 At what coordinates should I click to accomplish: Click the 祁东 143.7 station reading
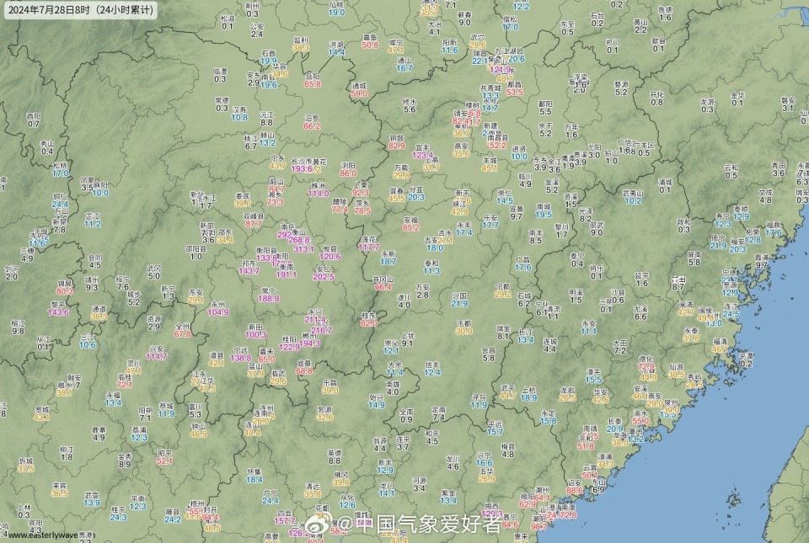point(249,267)
